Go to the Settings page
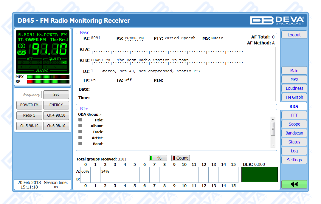 click(294, 160)
